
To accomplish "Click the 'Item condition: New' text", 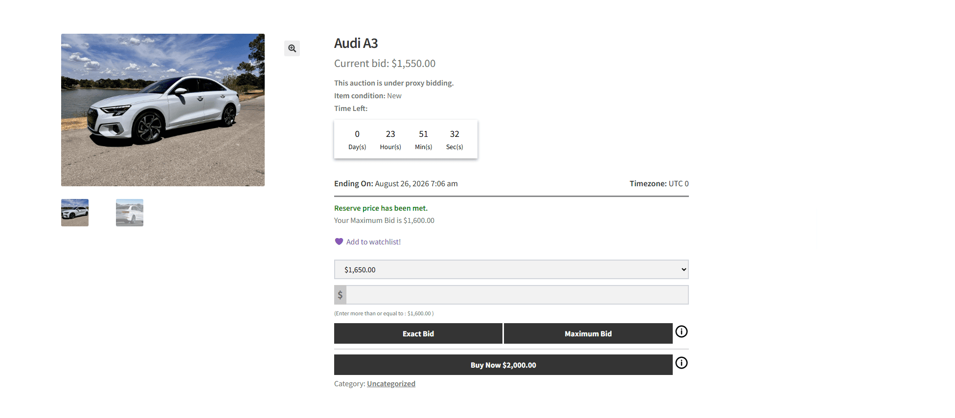I will (x=368, y=96).
